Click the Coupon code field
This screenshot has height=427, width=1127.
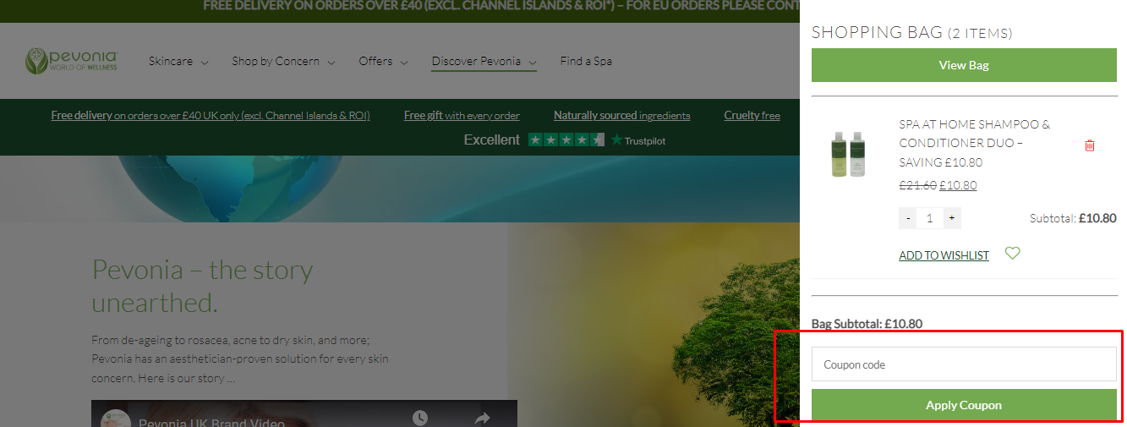click(x=964, y=364)
